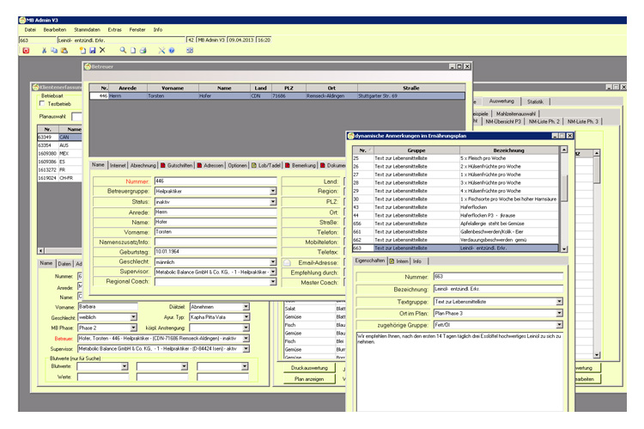This screenshot has height=429, width=644.
Task: Click the client list left scroll arrow
Action: click(x=40, y=250)
